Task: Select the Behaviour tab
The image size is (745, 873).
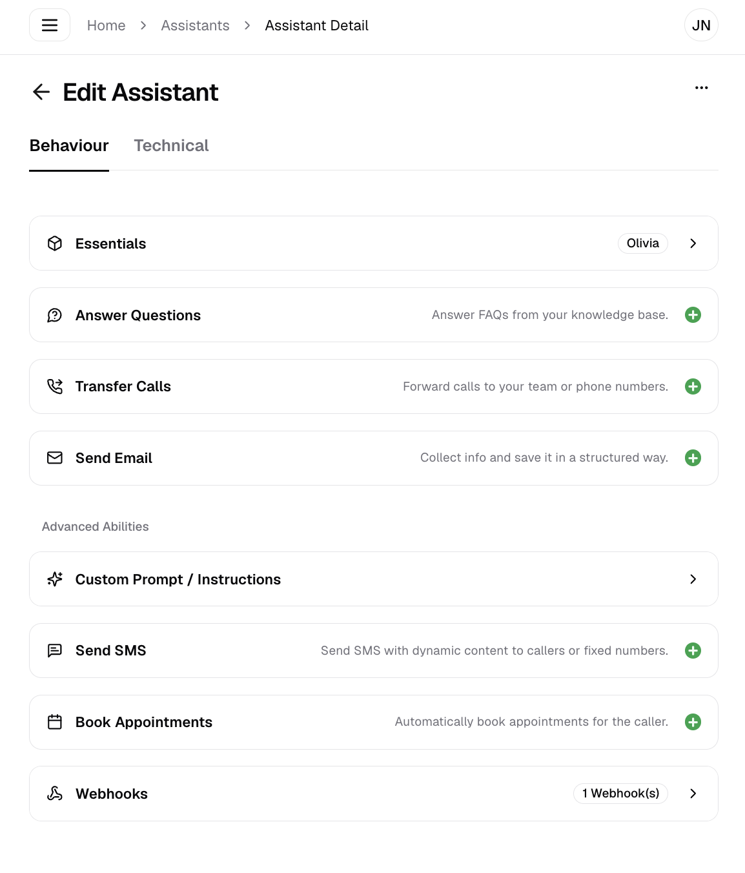Action: pyautogui.click(x=69, y=146)
